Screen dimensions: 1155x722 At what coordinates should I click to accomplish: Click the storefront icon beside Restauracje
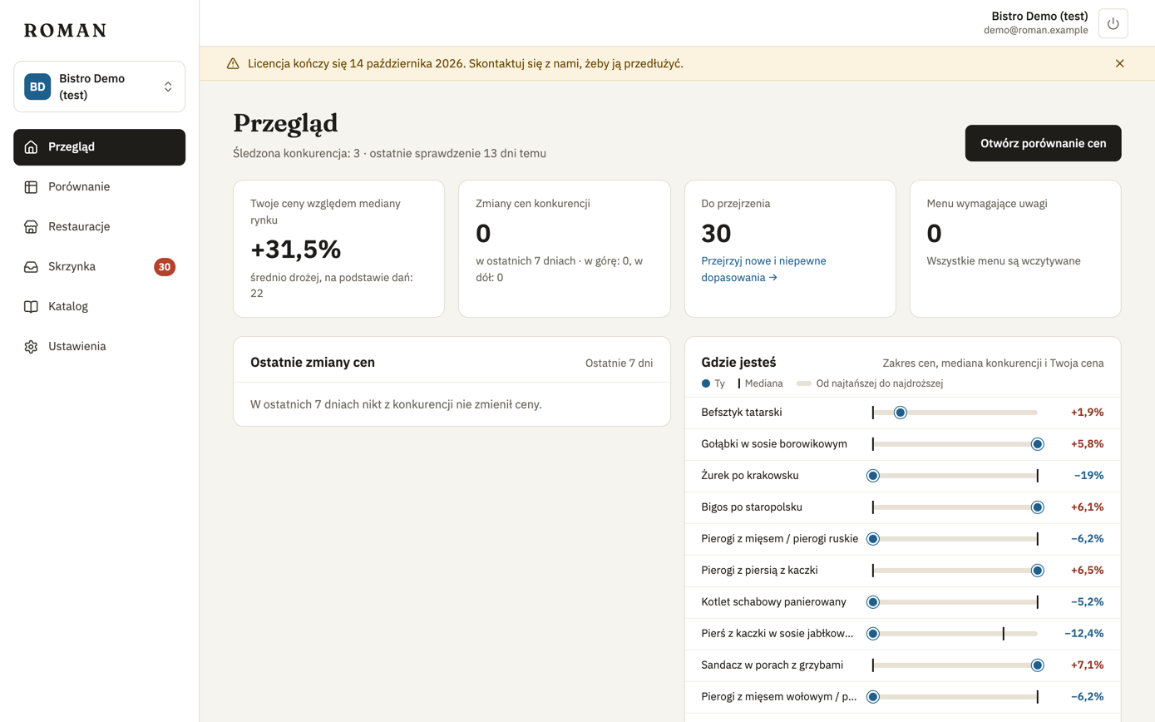pos(31,227)
